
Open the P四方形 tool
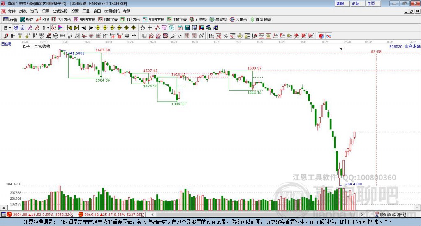click(61, 20)
